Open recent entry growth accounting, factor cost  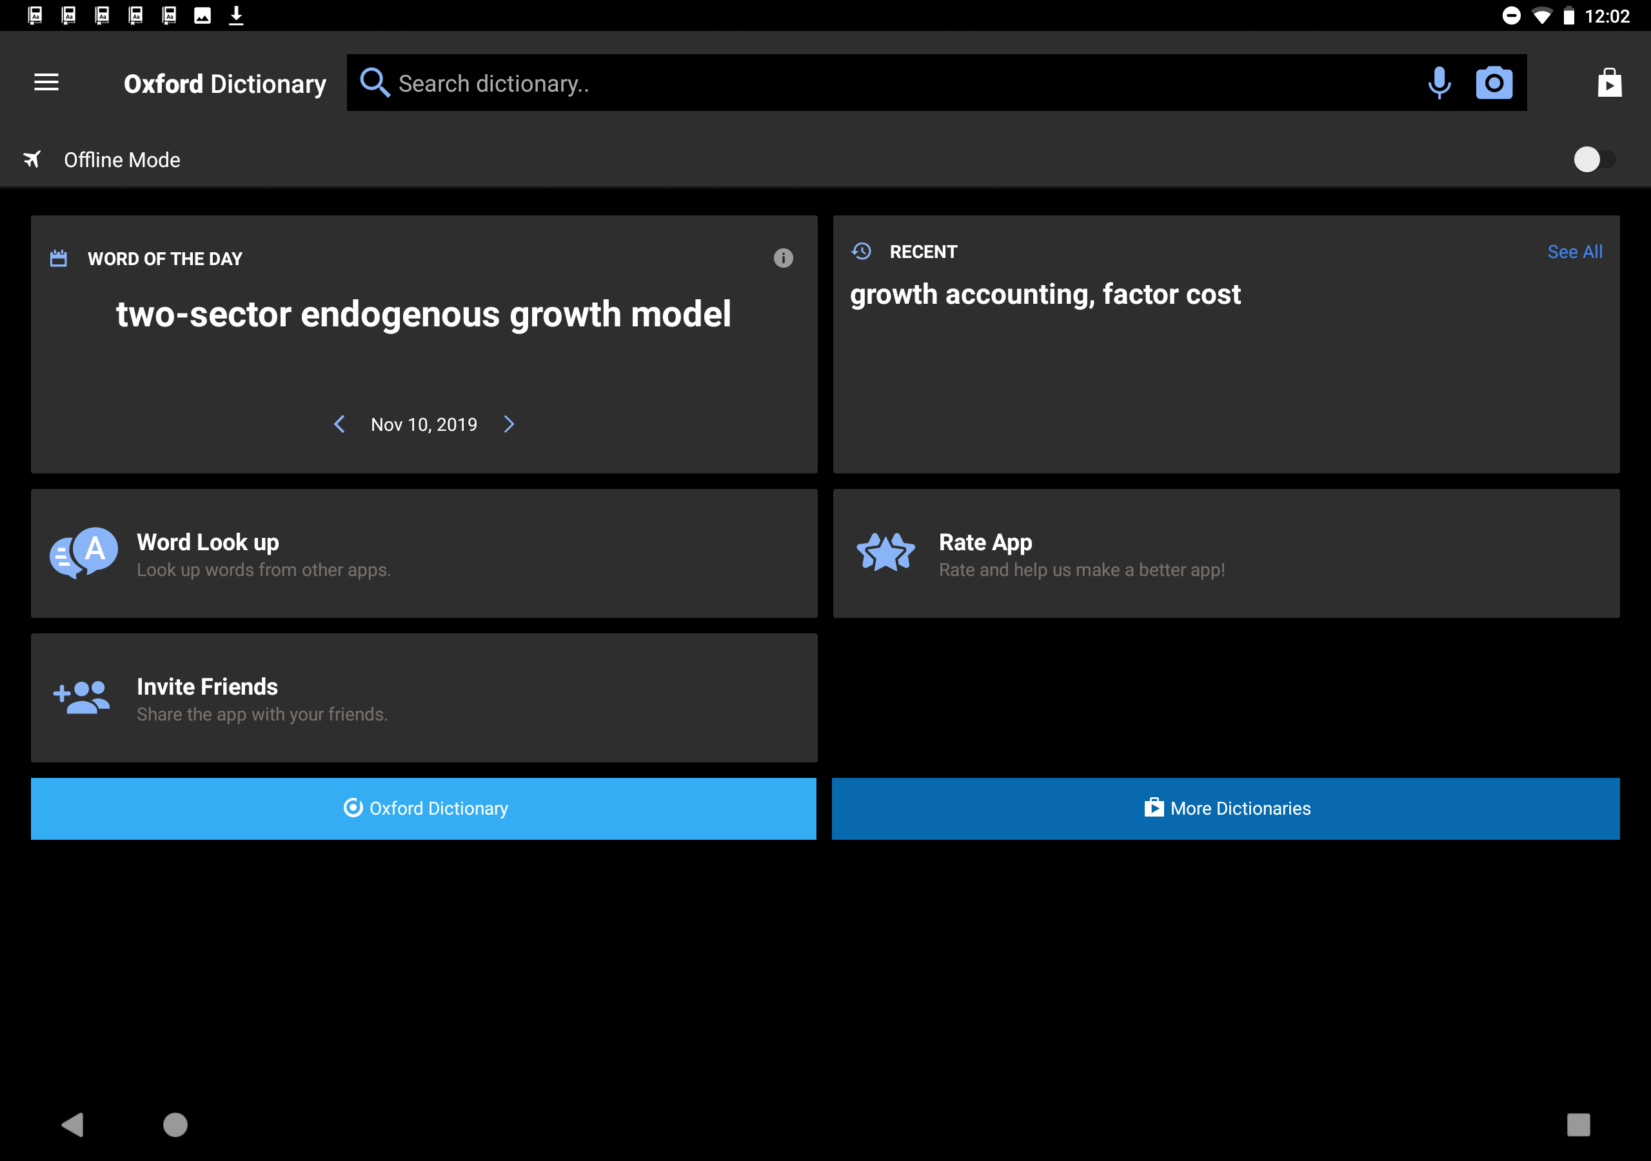[x=1045, y=294]
